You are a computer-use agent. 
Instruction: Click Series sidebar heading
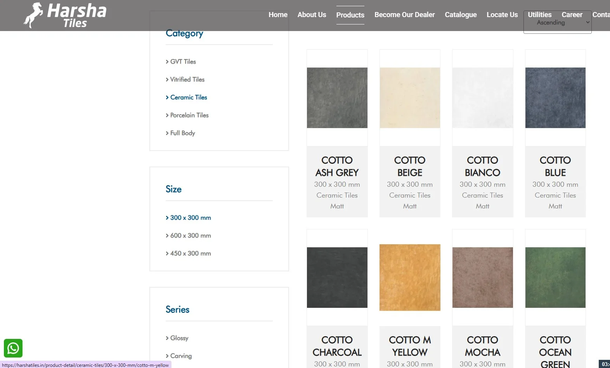pyautogui.click(x=177, y=309)
